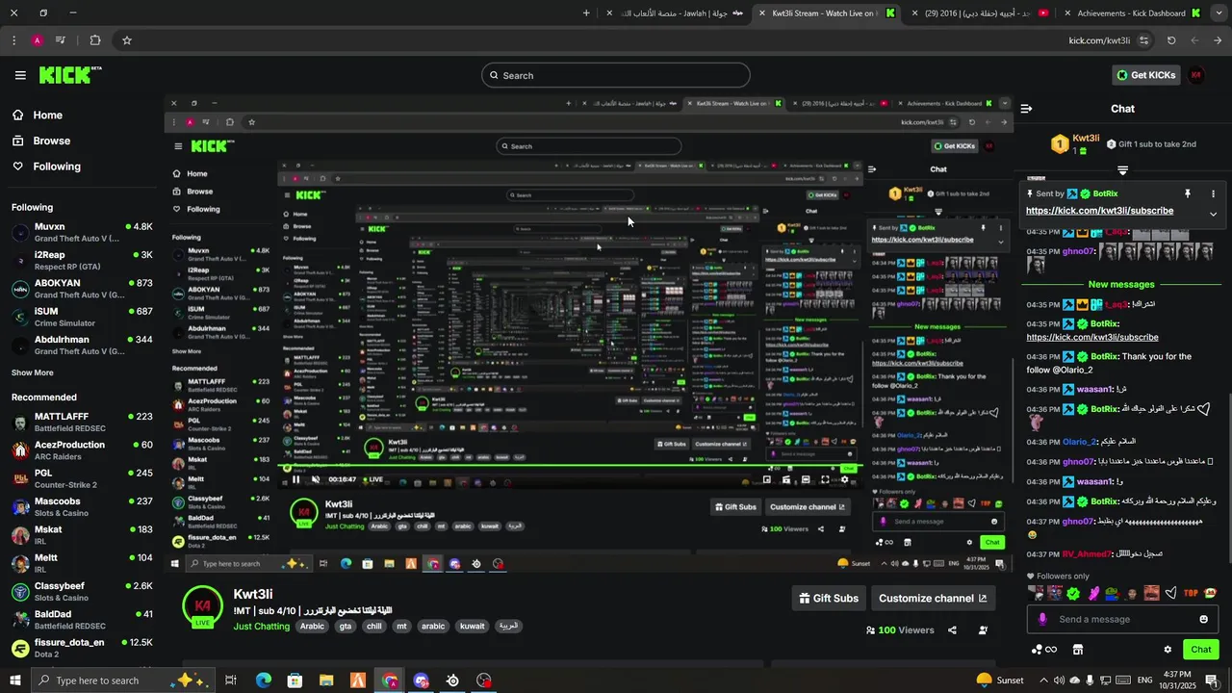Viewport: 1232px width, 693px height.
Task: Open Customize channel link
Action: click(x=933, y=598)
